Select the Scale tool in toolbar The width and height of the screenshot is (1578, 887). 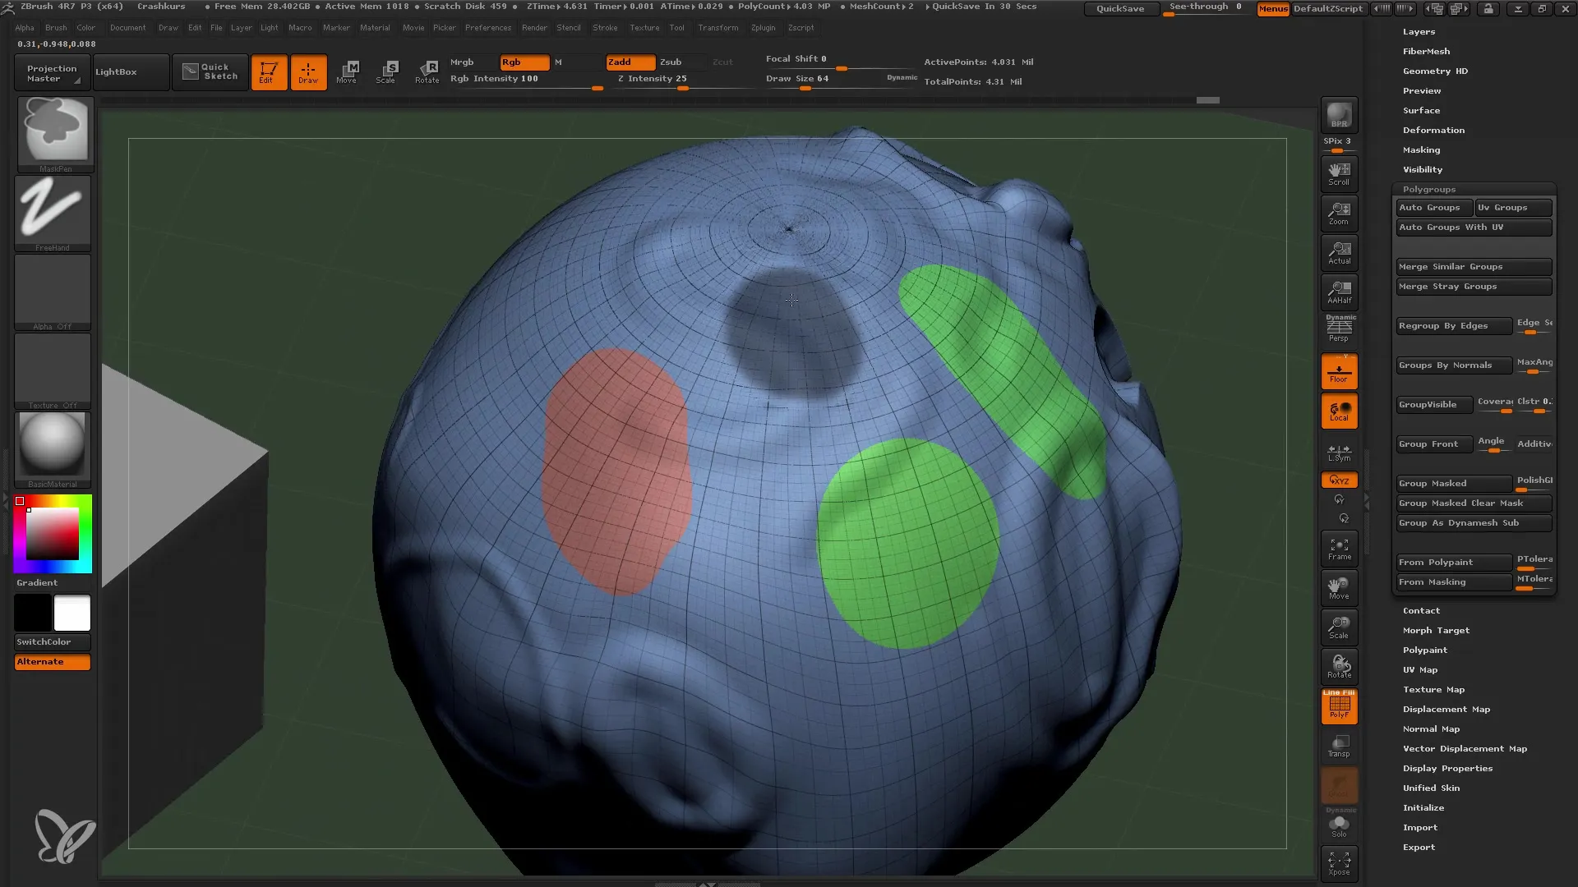[x=385, y=71]
